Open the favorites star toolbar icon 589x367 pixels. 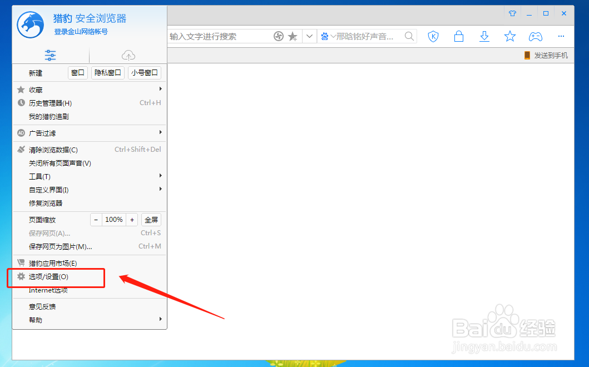click(x=509, y=37)
